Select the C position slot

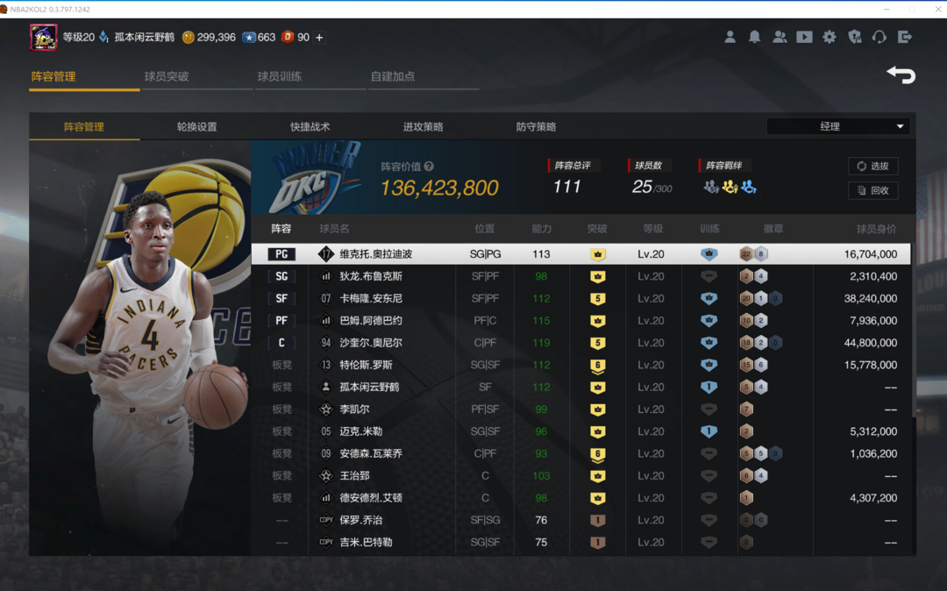click(x=281, y=343)
